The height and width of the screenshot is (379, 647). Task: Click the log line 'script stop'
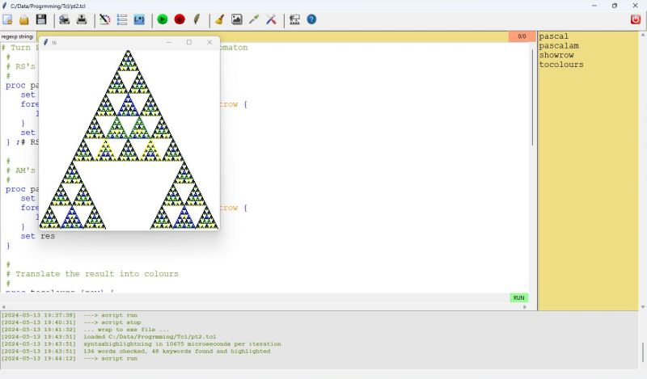112,322
